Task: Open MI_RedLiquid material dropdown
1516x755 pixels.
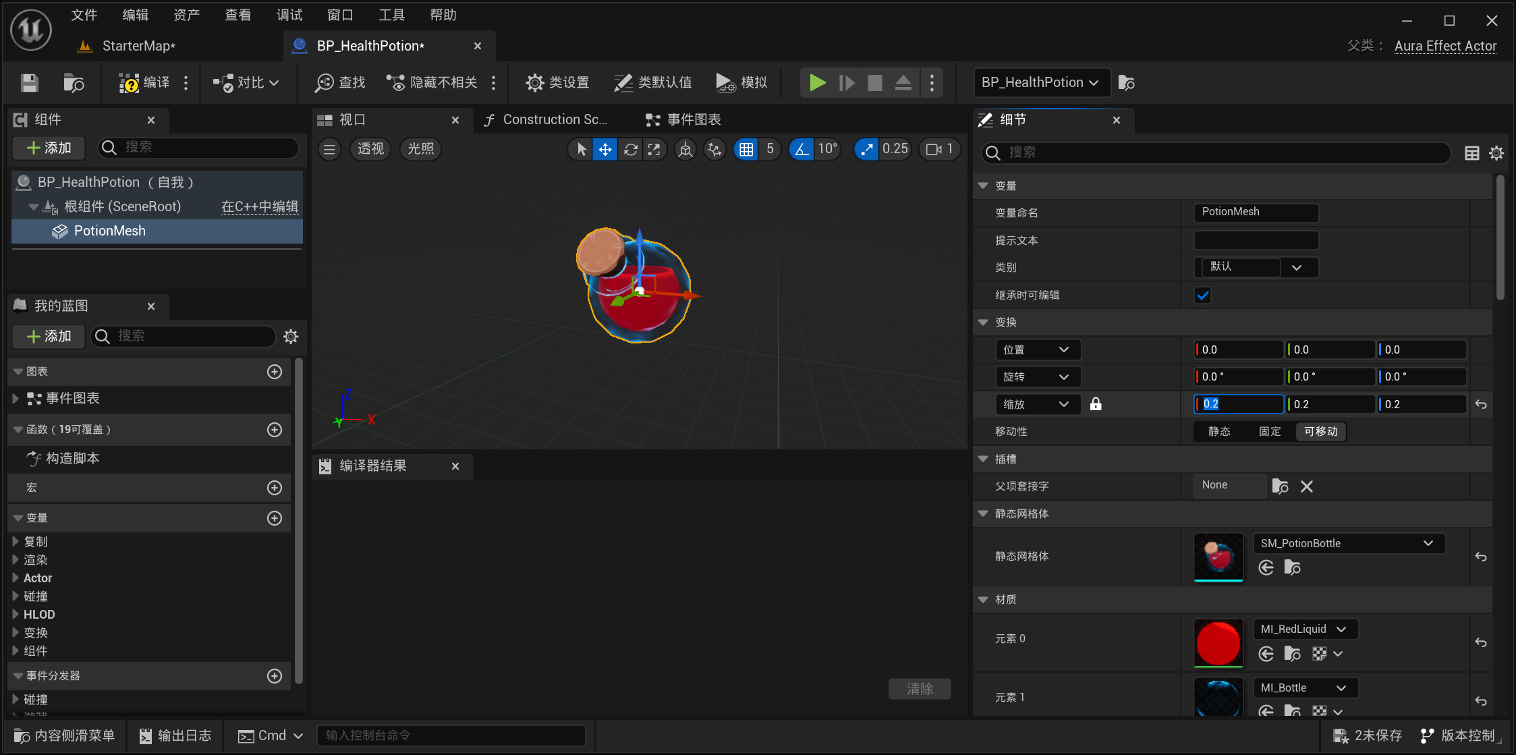Action: point(1306,629)
